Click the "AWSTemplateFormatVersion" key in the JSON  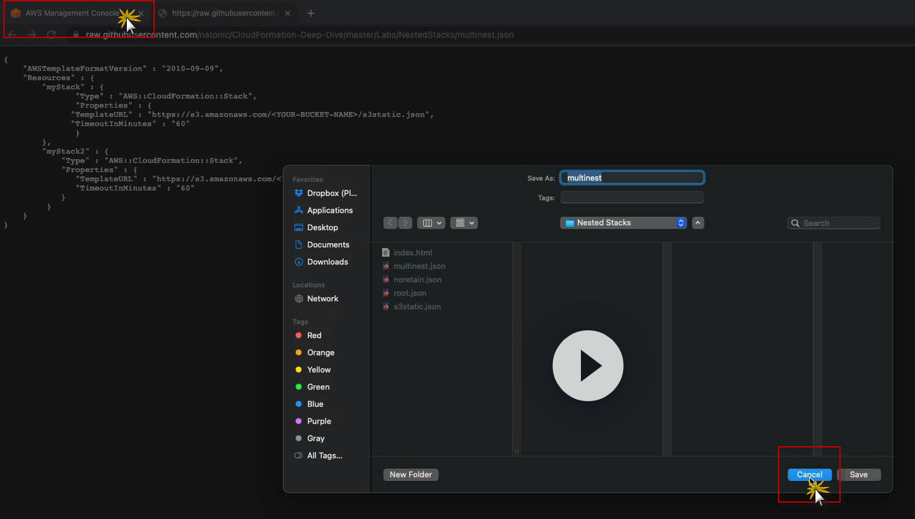[x=84, y=69]
